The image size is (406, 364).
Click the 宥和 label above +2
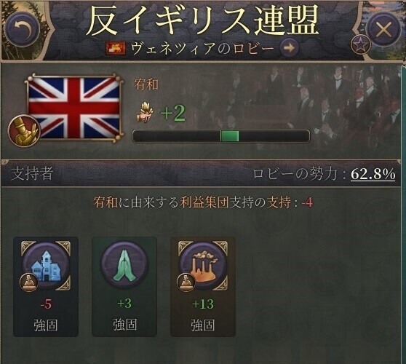[x=146, y=84]
